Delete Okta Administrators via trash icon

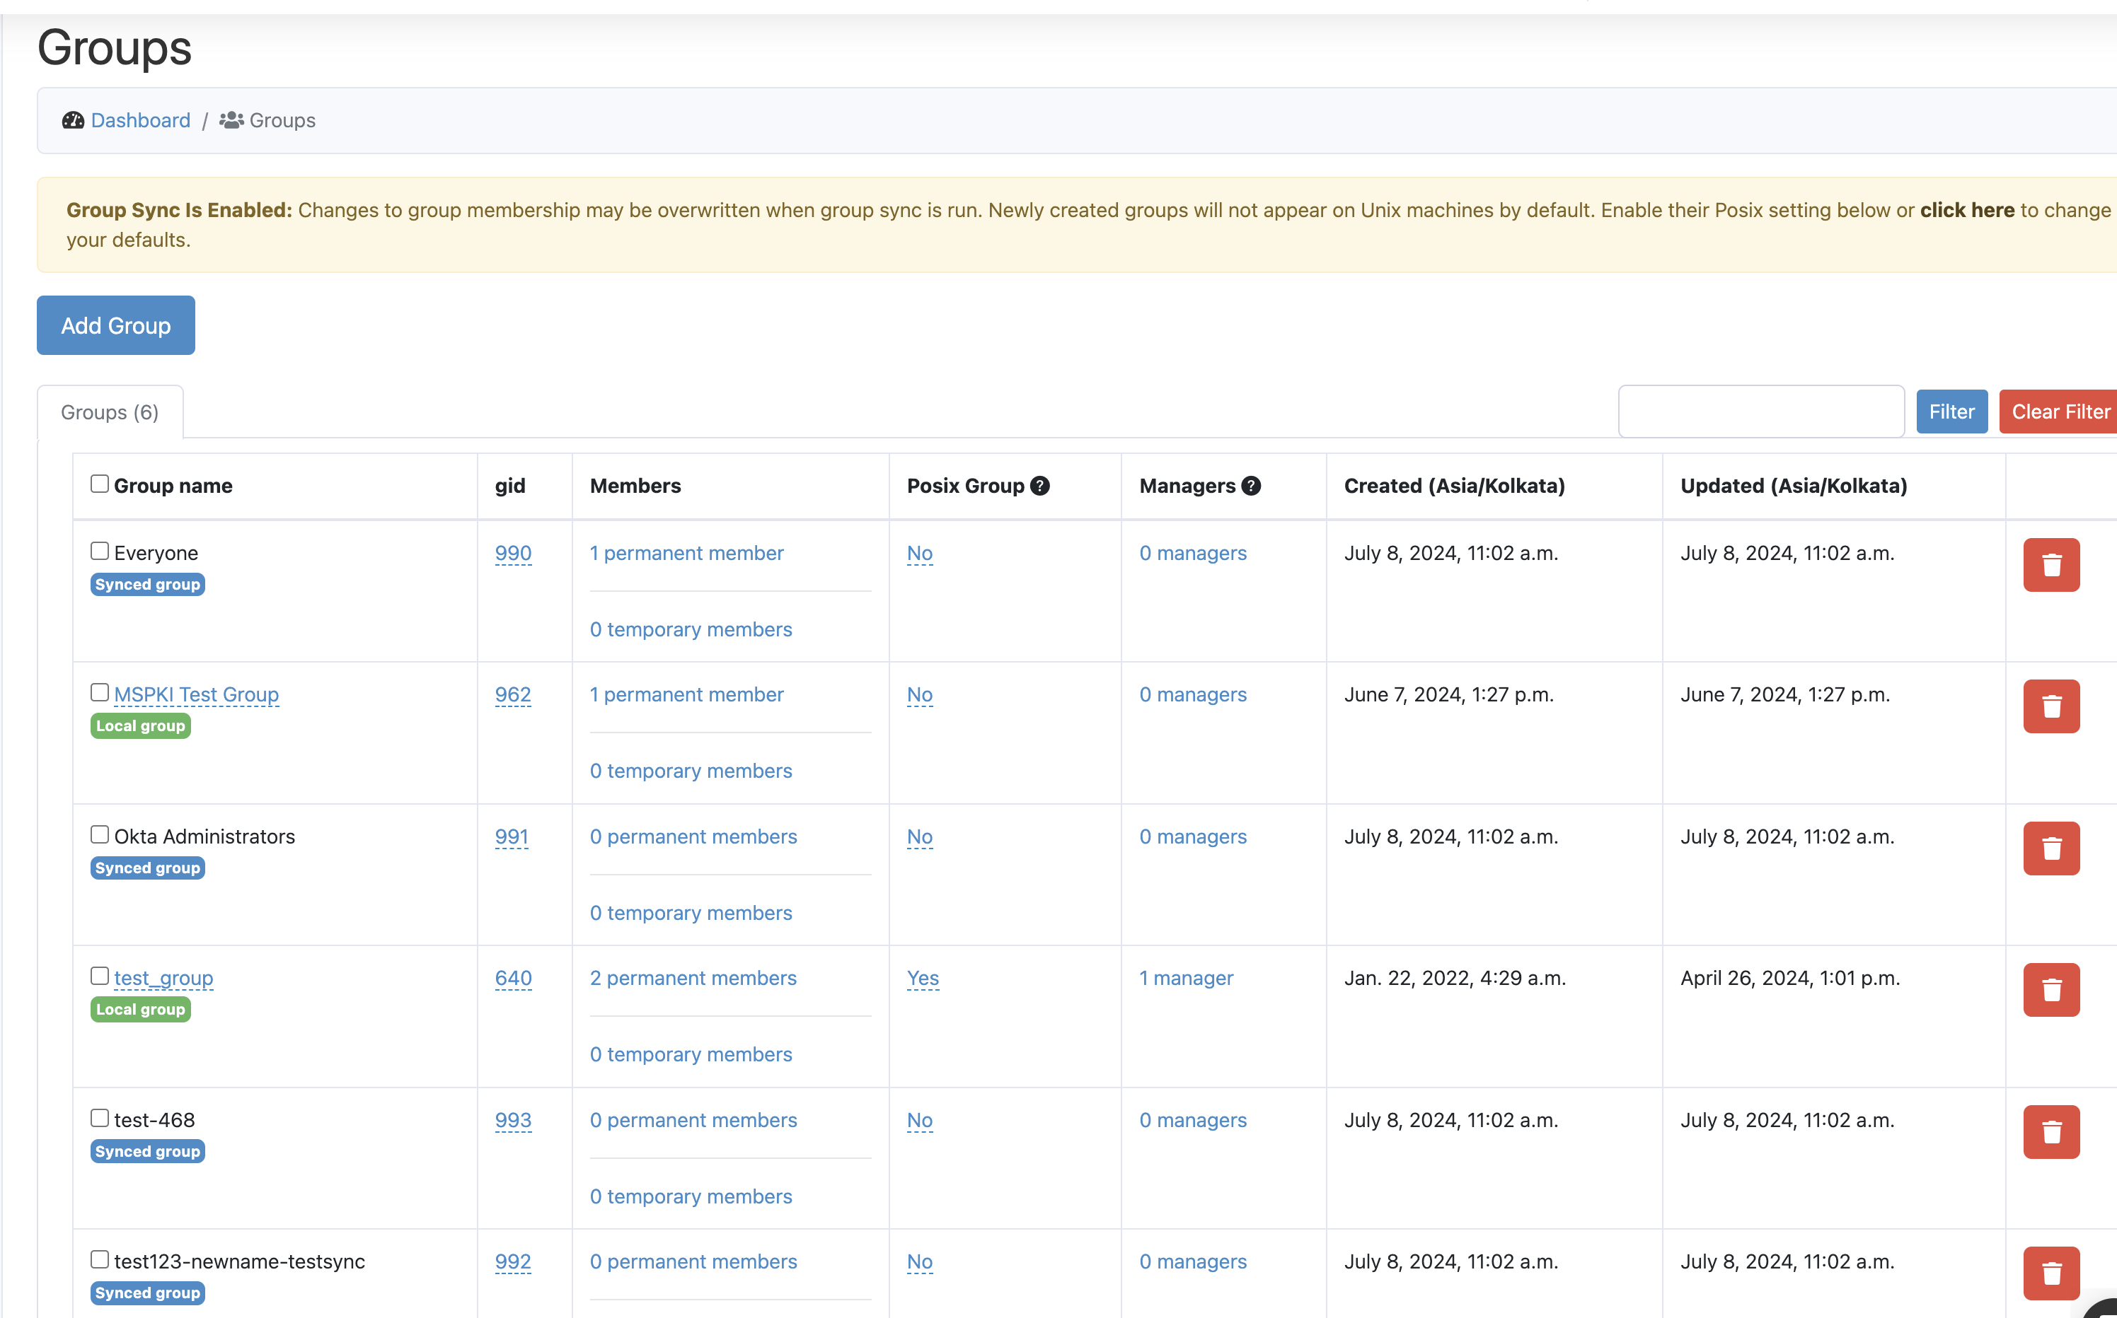click(2050, 848)
